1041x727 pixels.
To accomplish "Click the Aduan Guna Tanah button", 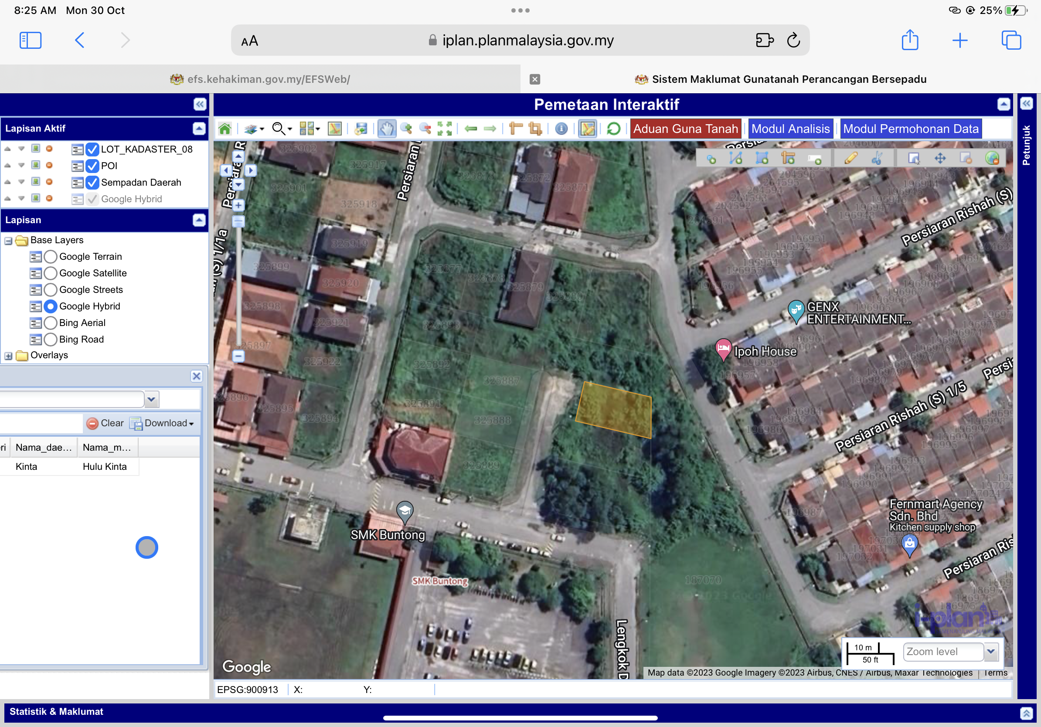I will click(x=685, y=129).
